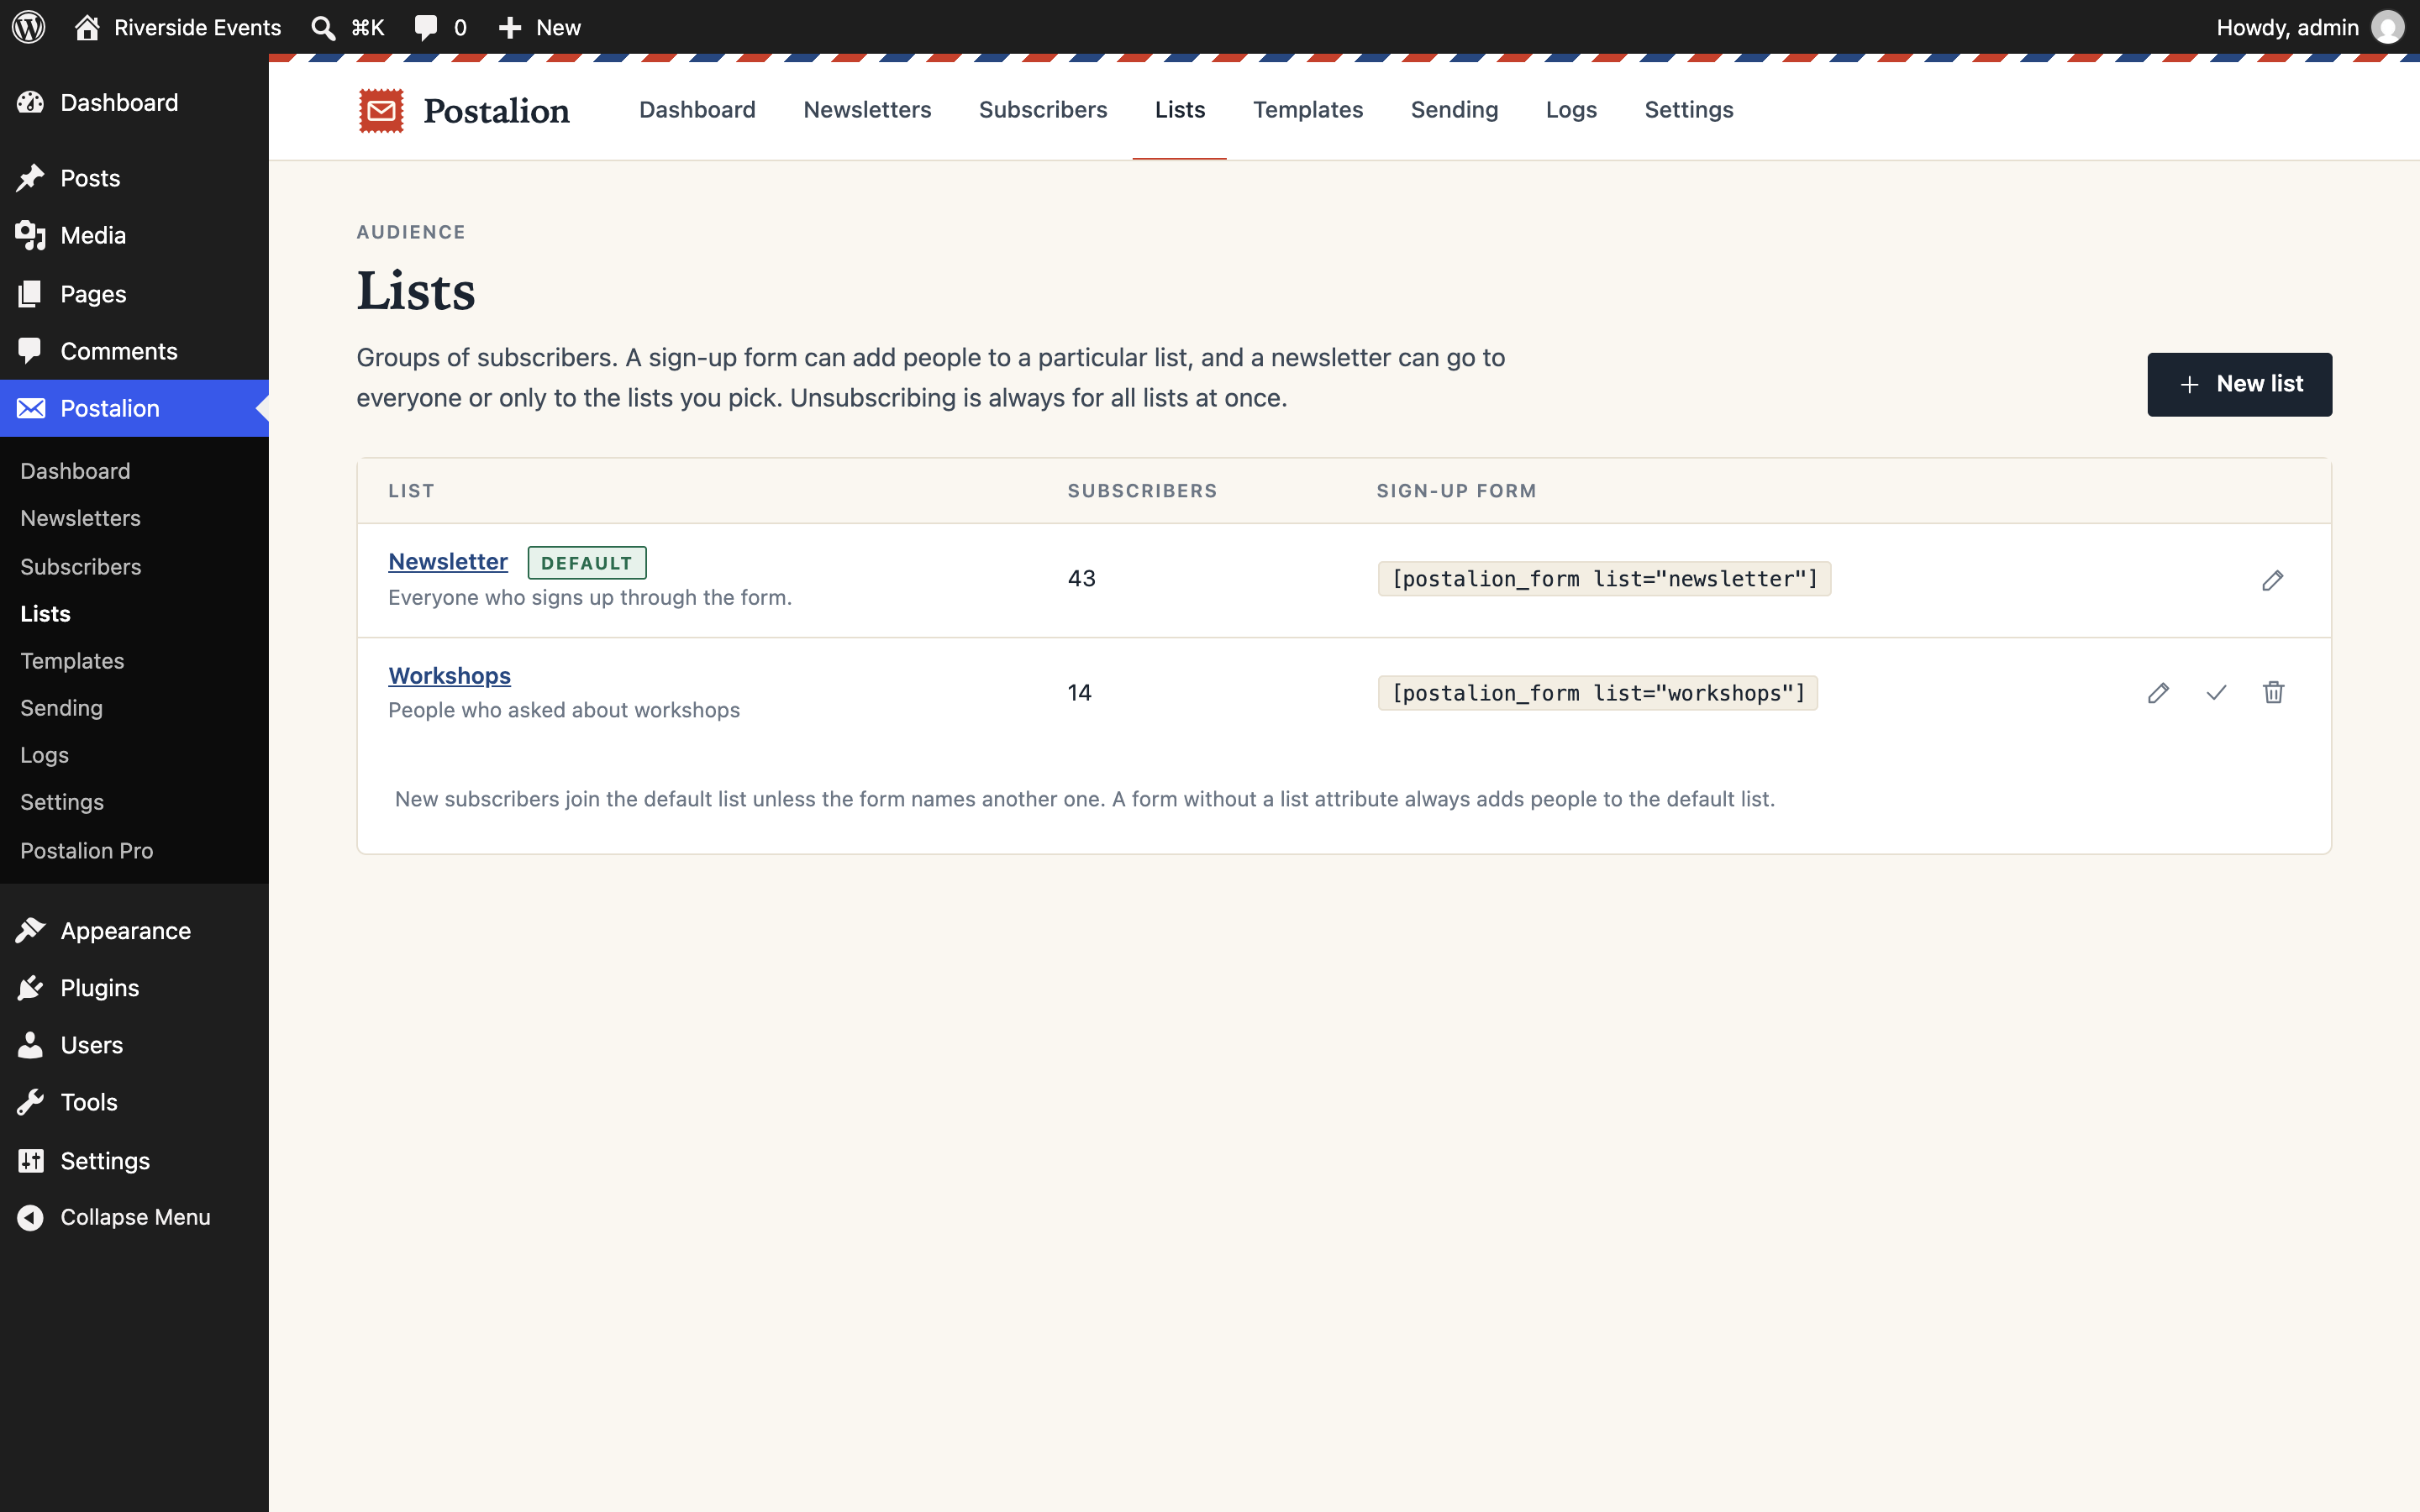Open Users in WordPress sidebar
This screenshot has width=2420, height=1512.
pos(134,1045)
